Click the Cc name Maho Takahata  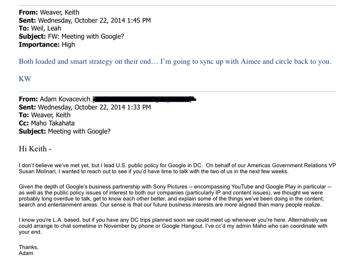[x=53, y=123]
